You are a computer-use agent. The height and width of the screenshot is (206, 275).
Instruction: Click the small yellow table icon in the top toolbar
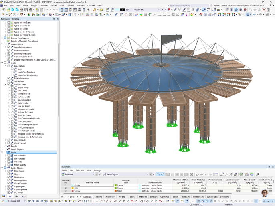point(101,10)
